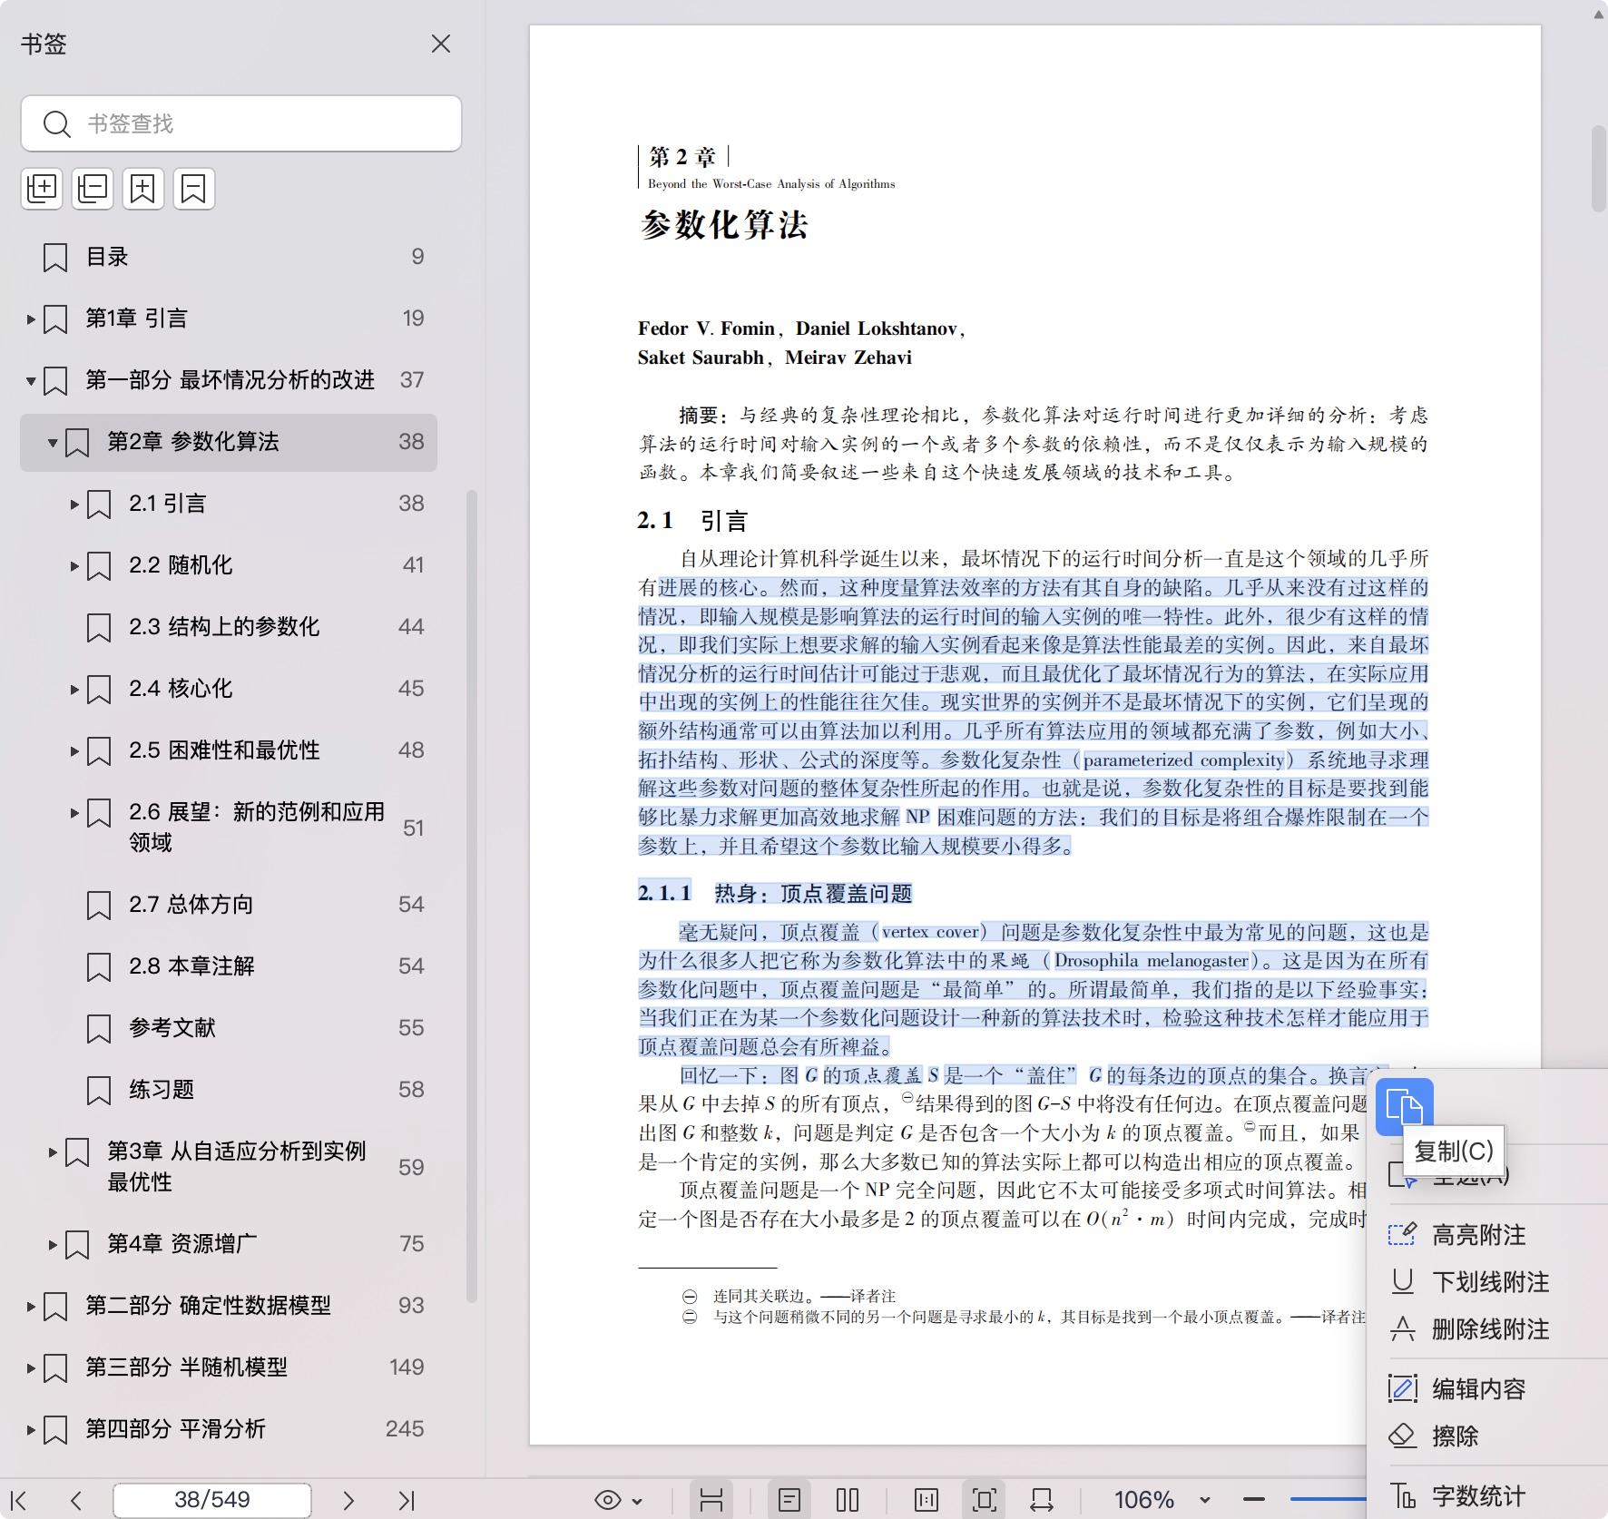Screen dimensions: 1608x1519
Task: Toggle continuous scroll page layout
Action: pyautogui.click(x=712, y=1499)
